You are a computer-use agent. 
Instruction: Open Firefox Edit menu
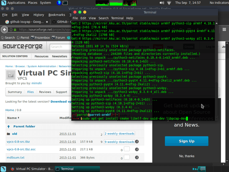tap(15, 15)
